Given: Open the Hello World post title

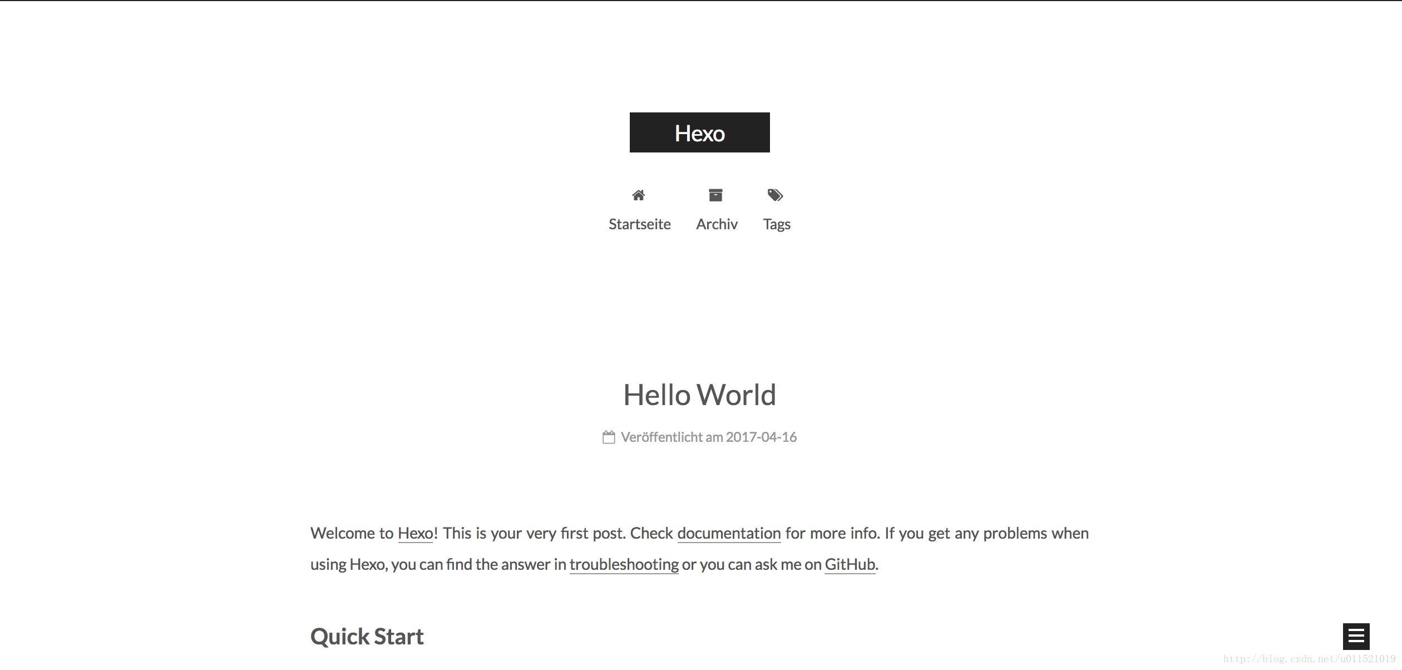Looking at the screenshot, I should pyautogui.click(x=699, y=395).
